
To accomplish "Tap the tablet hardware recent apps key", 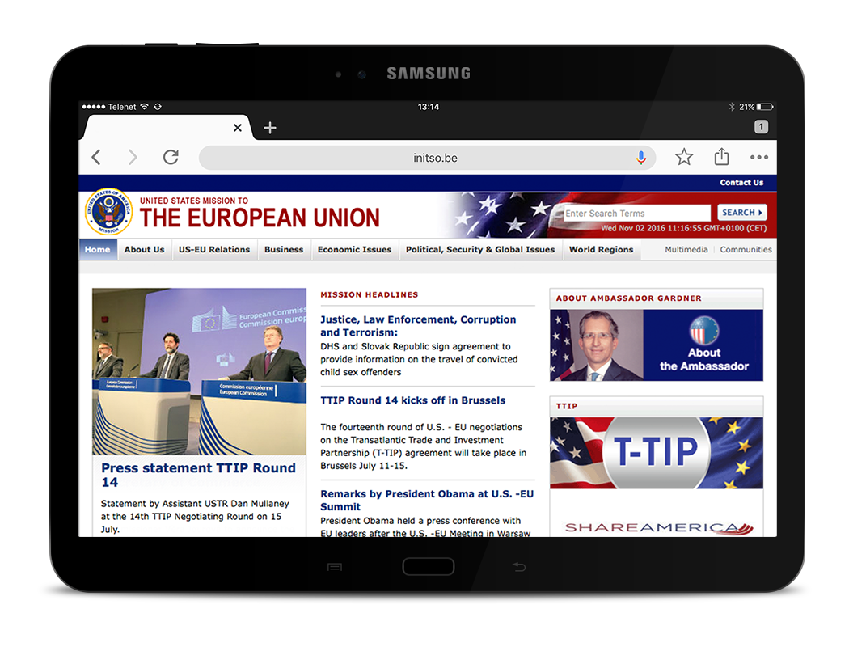I will (x=335, y=567).
